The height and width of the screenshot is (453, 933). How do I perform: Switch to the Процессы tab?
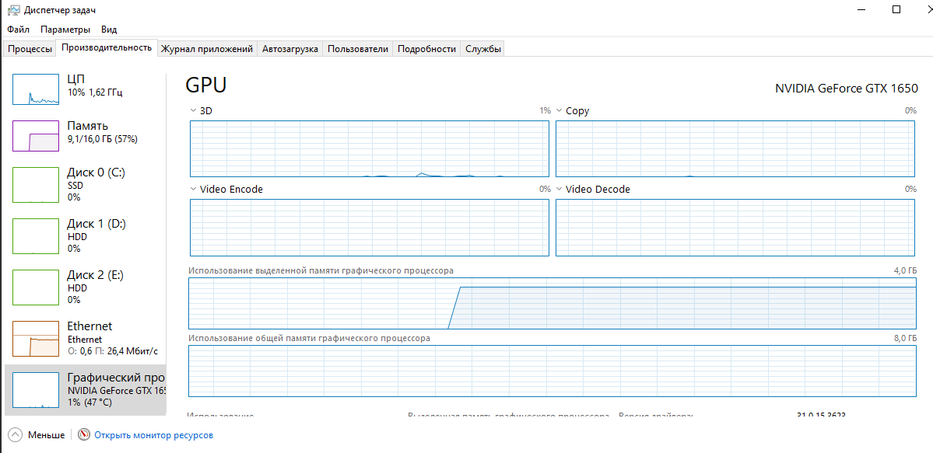point(30,49)
